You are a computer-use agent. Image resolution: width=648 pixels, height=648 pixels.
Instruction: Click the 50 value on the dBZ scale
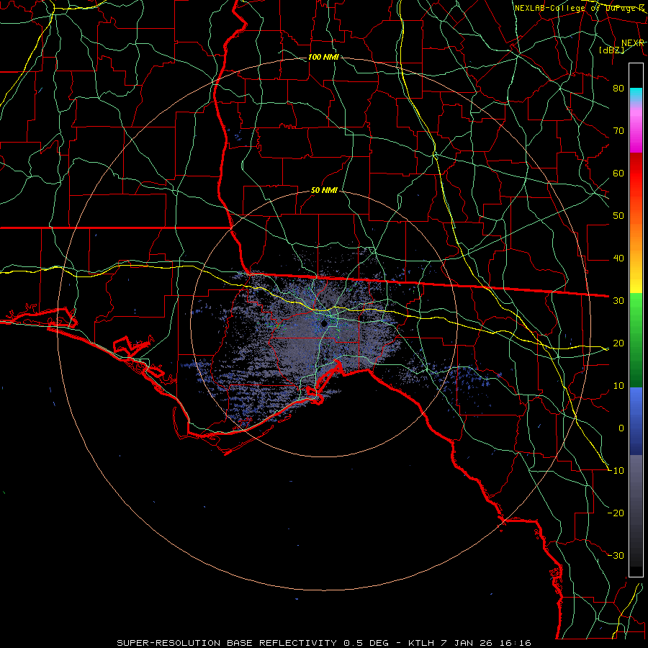click(x=618, y=216)
